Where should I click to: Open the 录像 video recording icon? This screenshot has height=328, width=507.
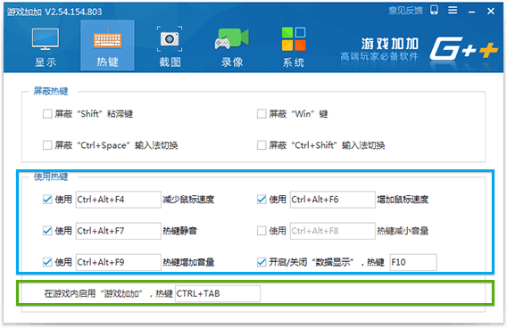point(232,39)
